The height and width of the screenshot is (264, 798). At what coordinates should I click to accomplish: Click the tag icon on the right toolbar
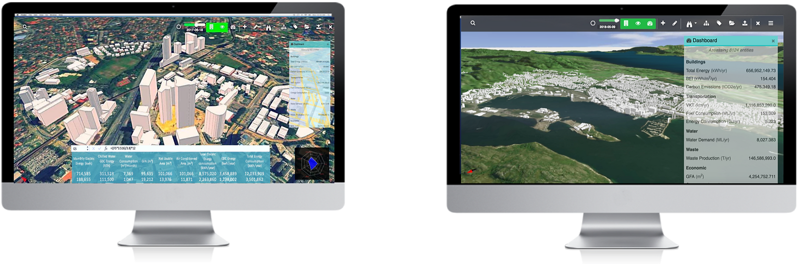(719, 23)
